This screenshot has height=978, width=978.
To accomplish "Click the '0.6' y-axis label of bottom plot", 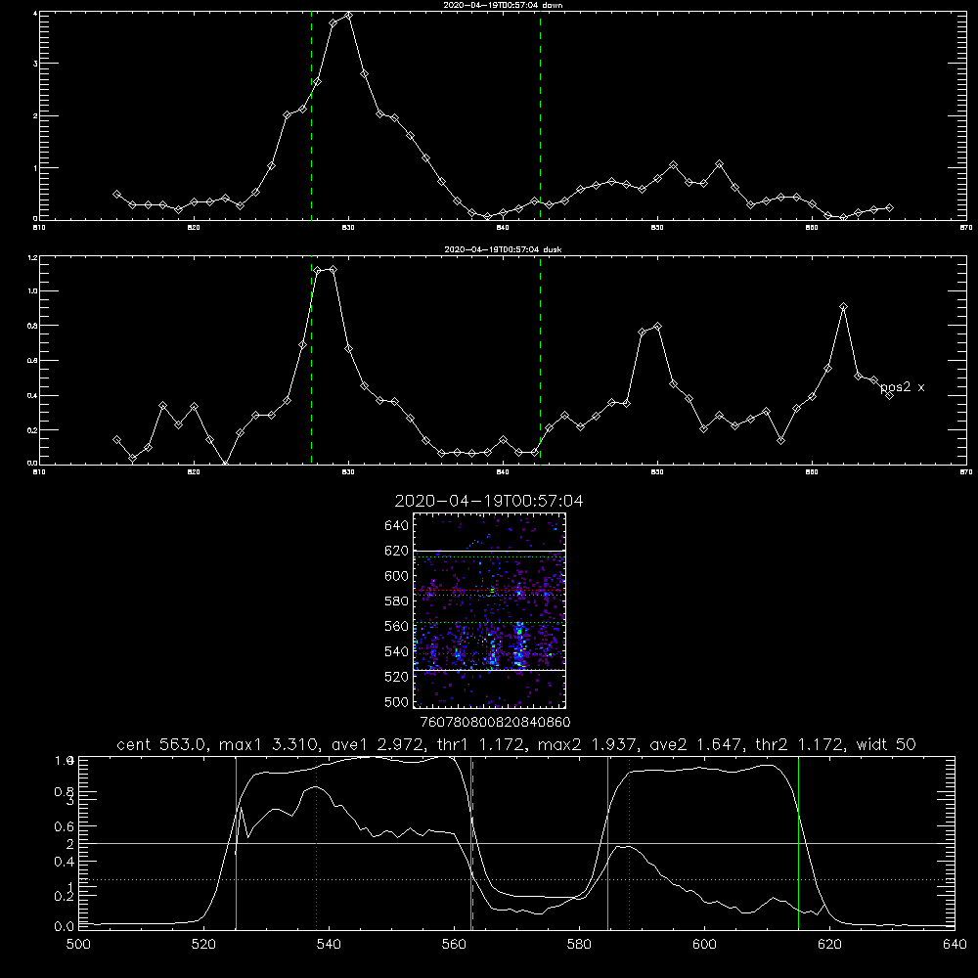I will [65, 826].
